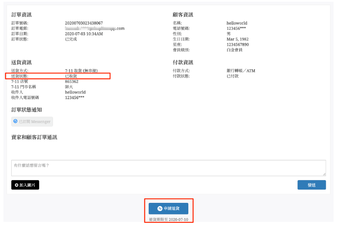Click the 賣家和顧客訂單通訊 heading
Screen dimensions: 337x227
tap(34, 137)
